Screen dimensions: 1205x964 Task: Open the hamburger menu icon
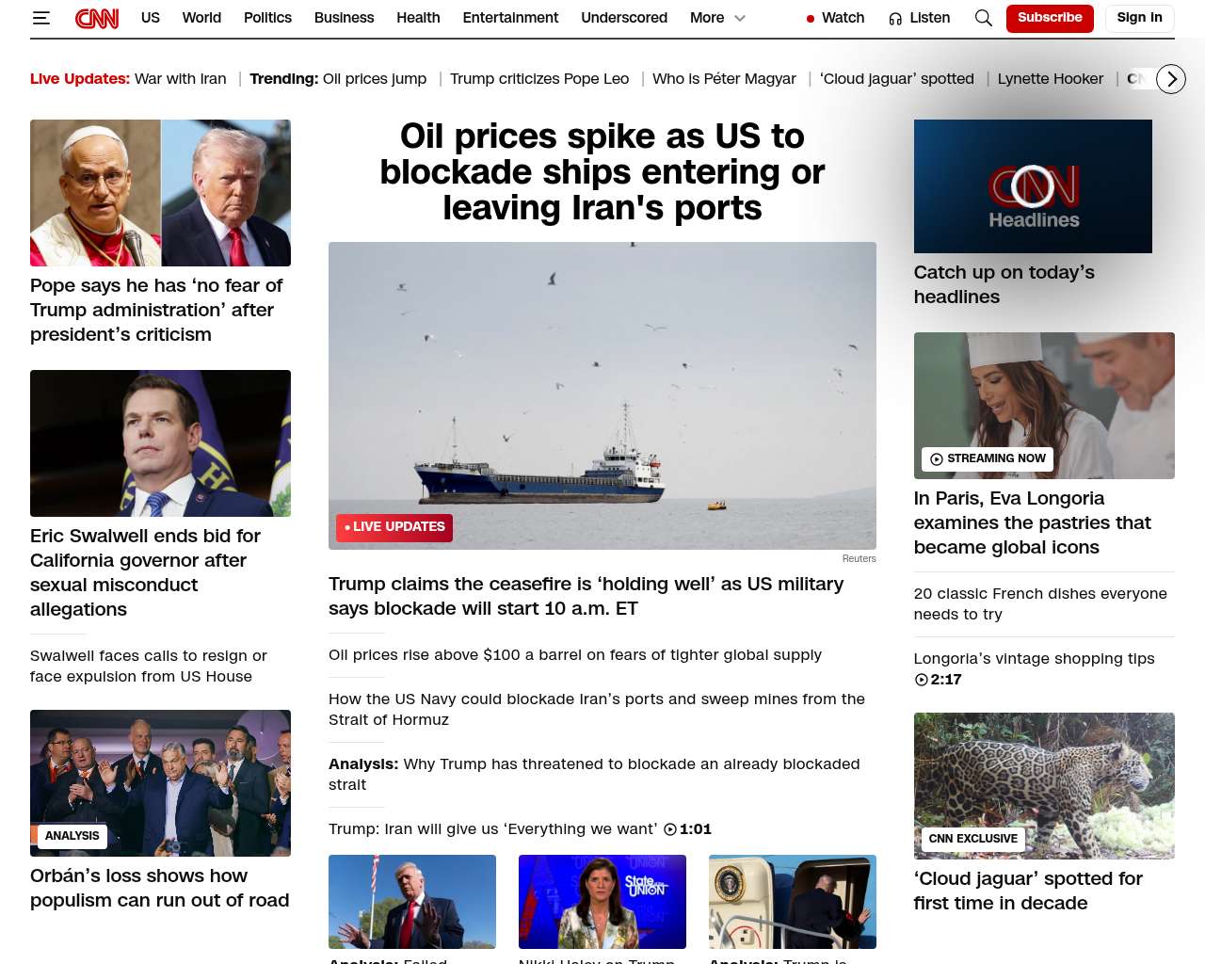click(40, 18)
